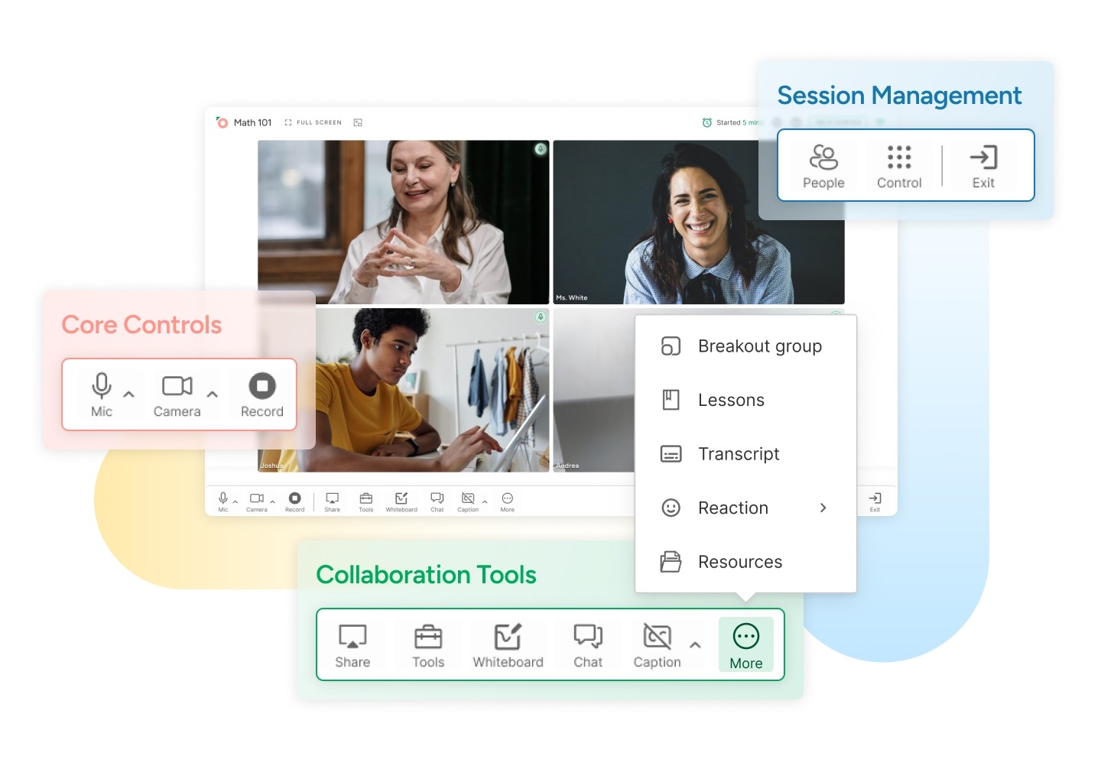Select Breakout group from the More menu
1101x766 pixels.
745,346
